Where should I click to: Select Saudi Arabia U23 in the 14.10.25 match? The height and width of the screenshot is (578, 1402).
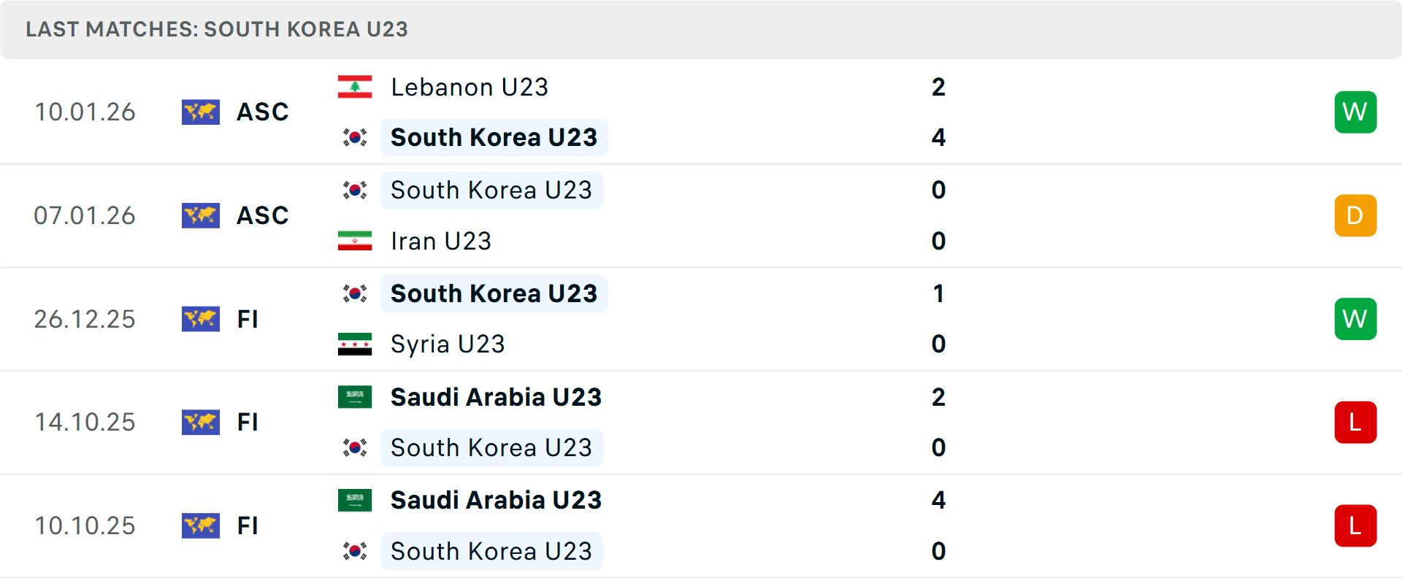[495, 397]
